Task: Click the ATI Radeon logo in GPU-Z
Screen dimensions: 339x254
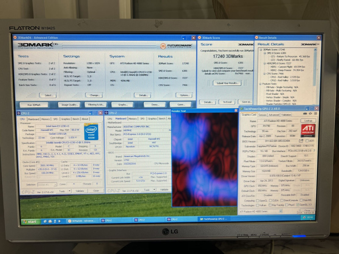Action: tap(308, 130)
